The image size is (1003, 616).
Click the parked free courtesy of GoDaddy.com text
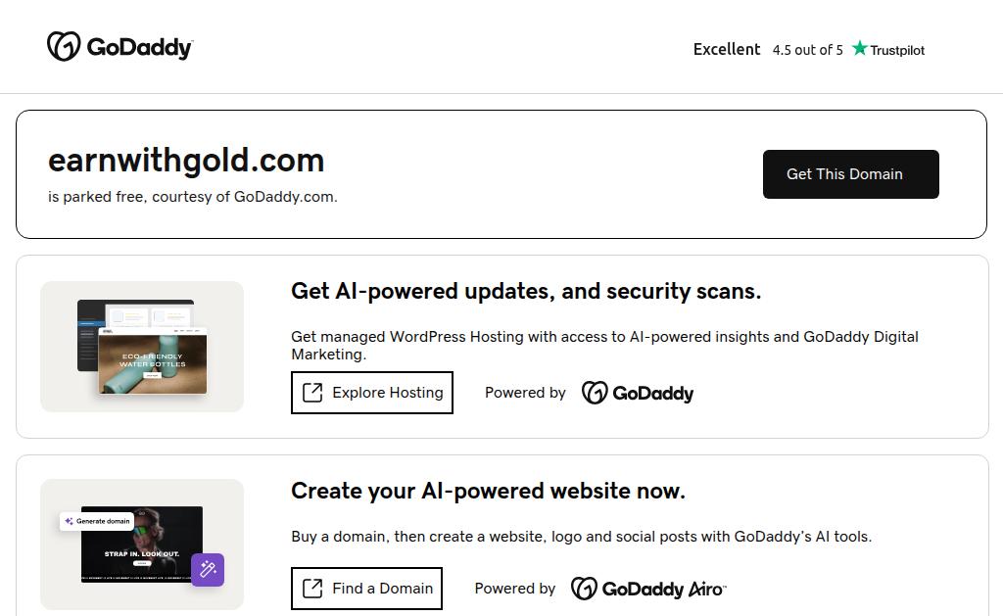coord(193,197)
